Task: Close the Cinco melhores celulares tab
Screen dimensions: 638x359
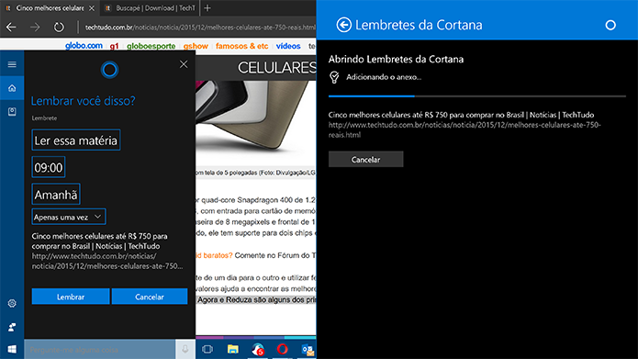Action: [x=92, y=8]
